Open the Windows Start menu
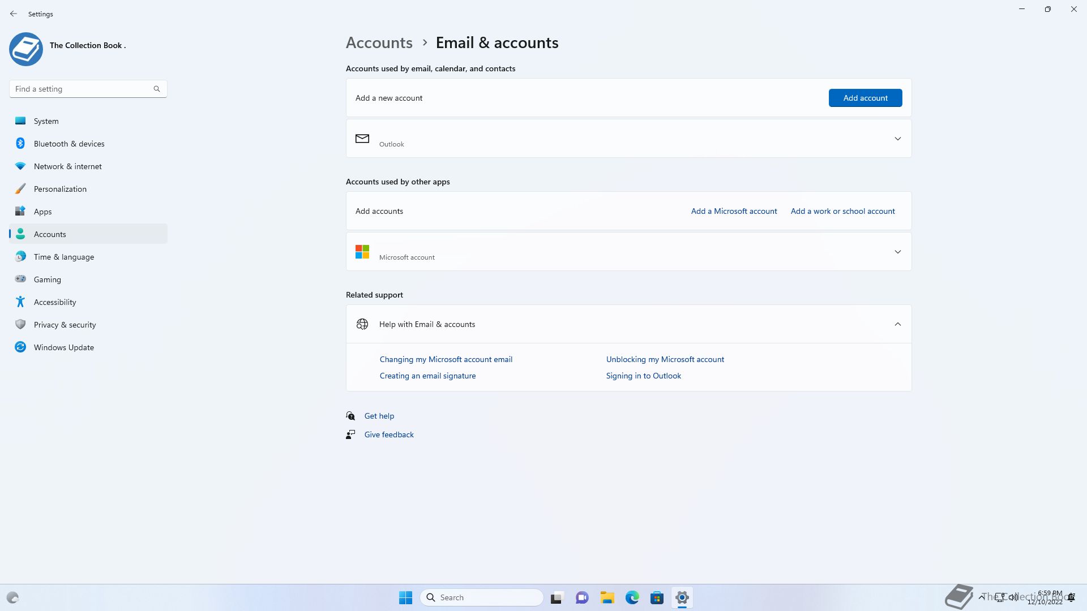 405,597
